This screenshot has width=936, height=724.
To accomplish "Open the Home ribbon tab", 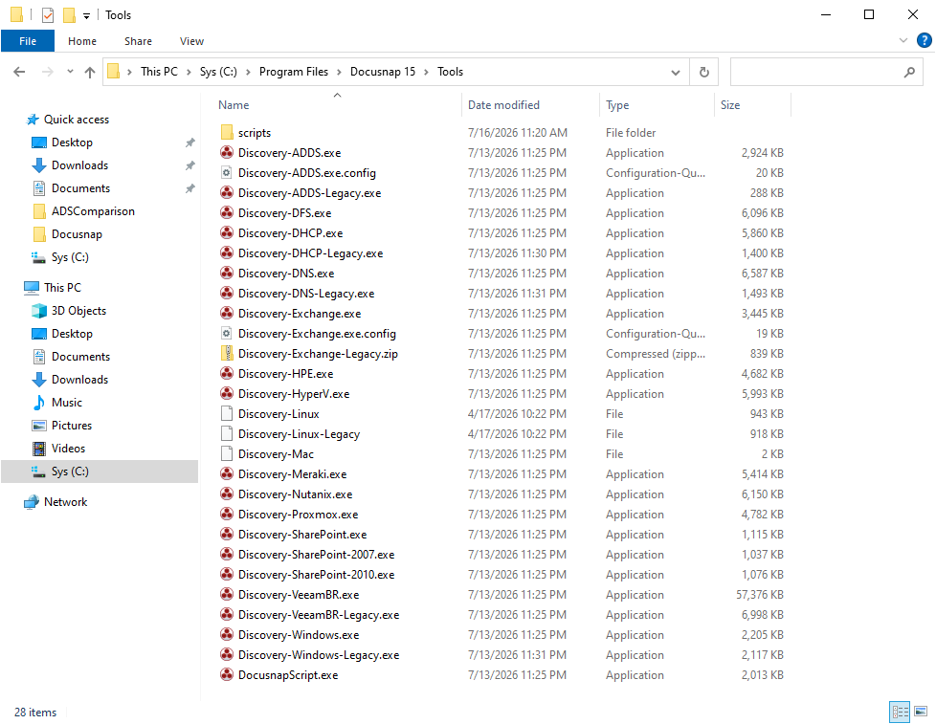I will click(x=81, y=41).
